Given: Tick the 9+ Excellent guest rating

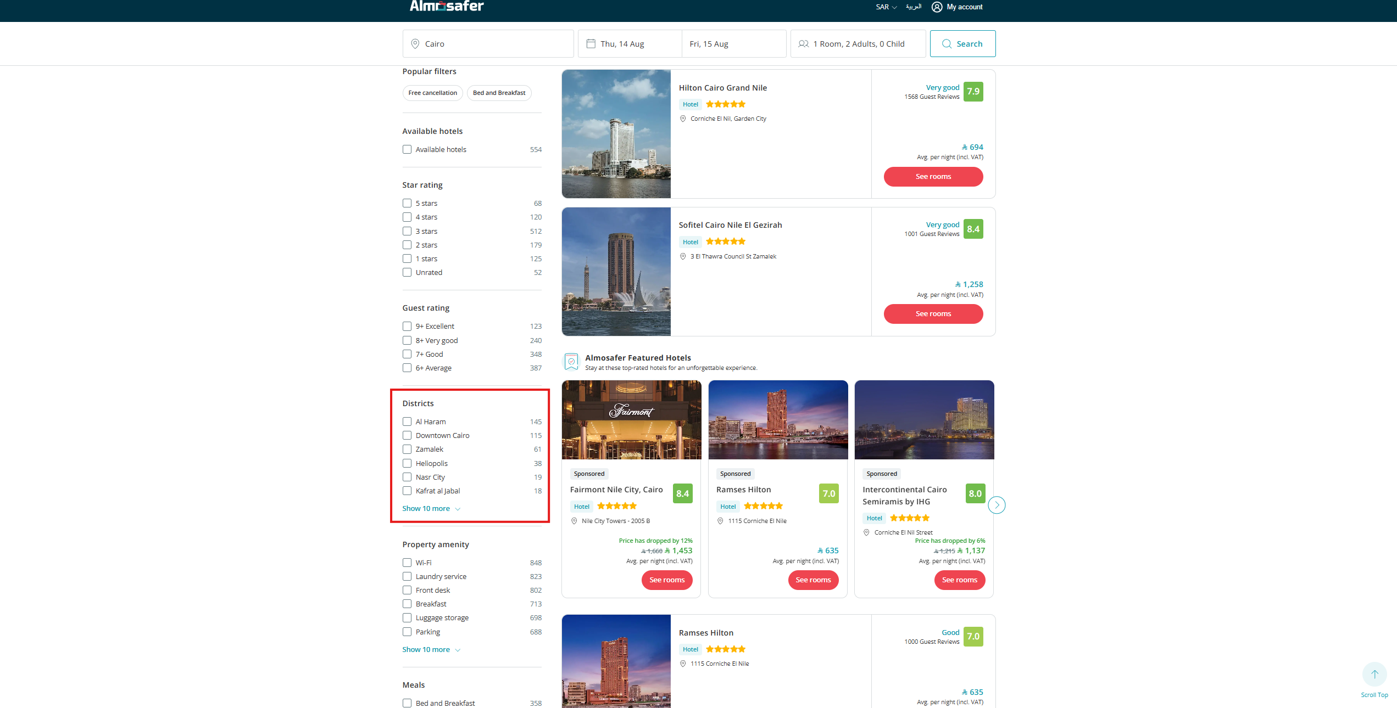Looking at the screenshot, I should tap(407, 327).
